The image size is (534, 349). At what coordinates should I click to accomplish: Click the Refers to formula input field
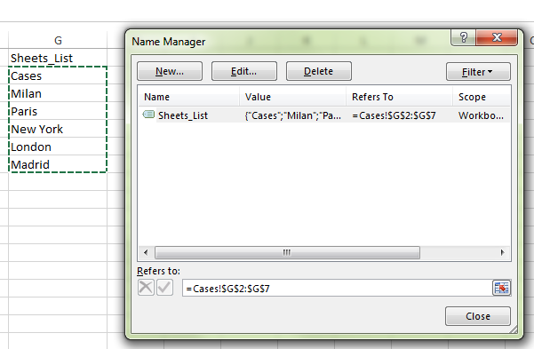[x=337, y=288]
